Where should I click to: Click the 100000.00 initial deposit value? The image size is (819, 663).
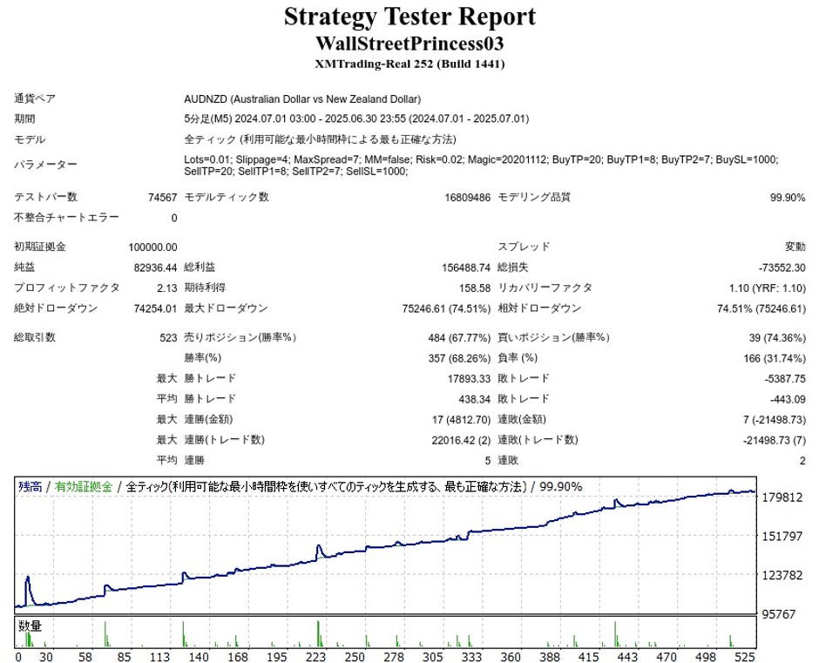(x=152, y=247)
